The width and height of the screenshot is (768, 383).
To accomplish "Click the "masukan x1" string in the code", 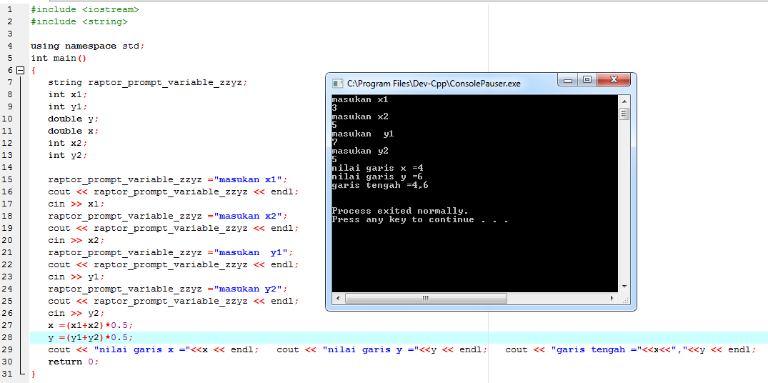I will click(x=248, y=179).
